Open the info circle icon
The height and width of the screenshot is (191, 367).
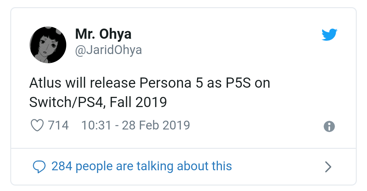[329, 126]
